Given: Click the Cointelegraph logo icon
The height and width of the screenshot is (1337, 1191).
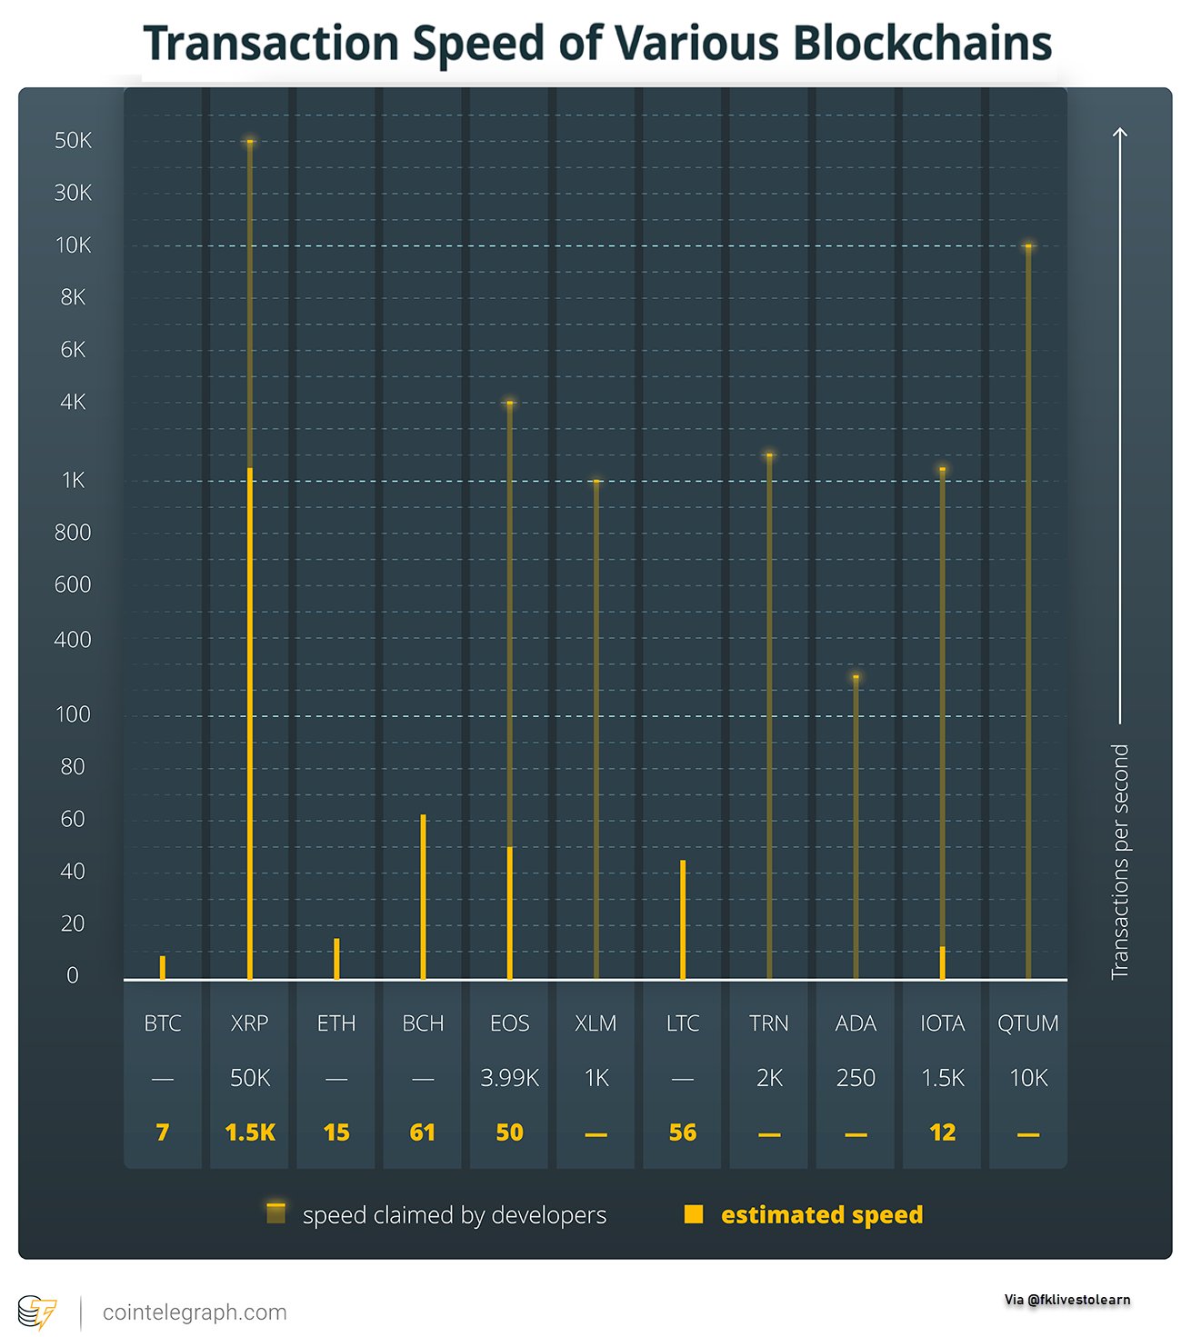Looking at the screenshot, I should 37,1312.
